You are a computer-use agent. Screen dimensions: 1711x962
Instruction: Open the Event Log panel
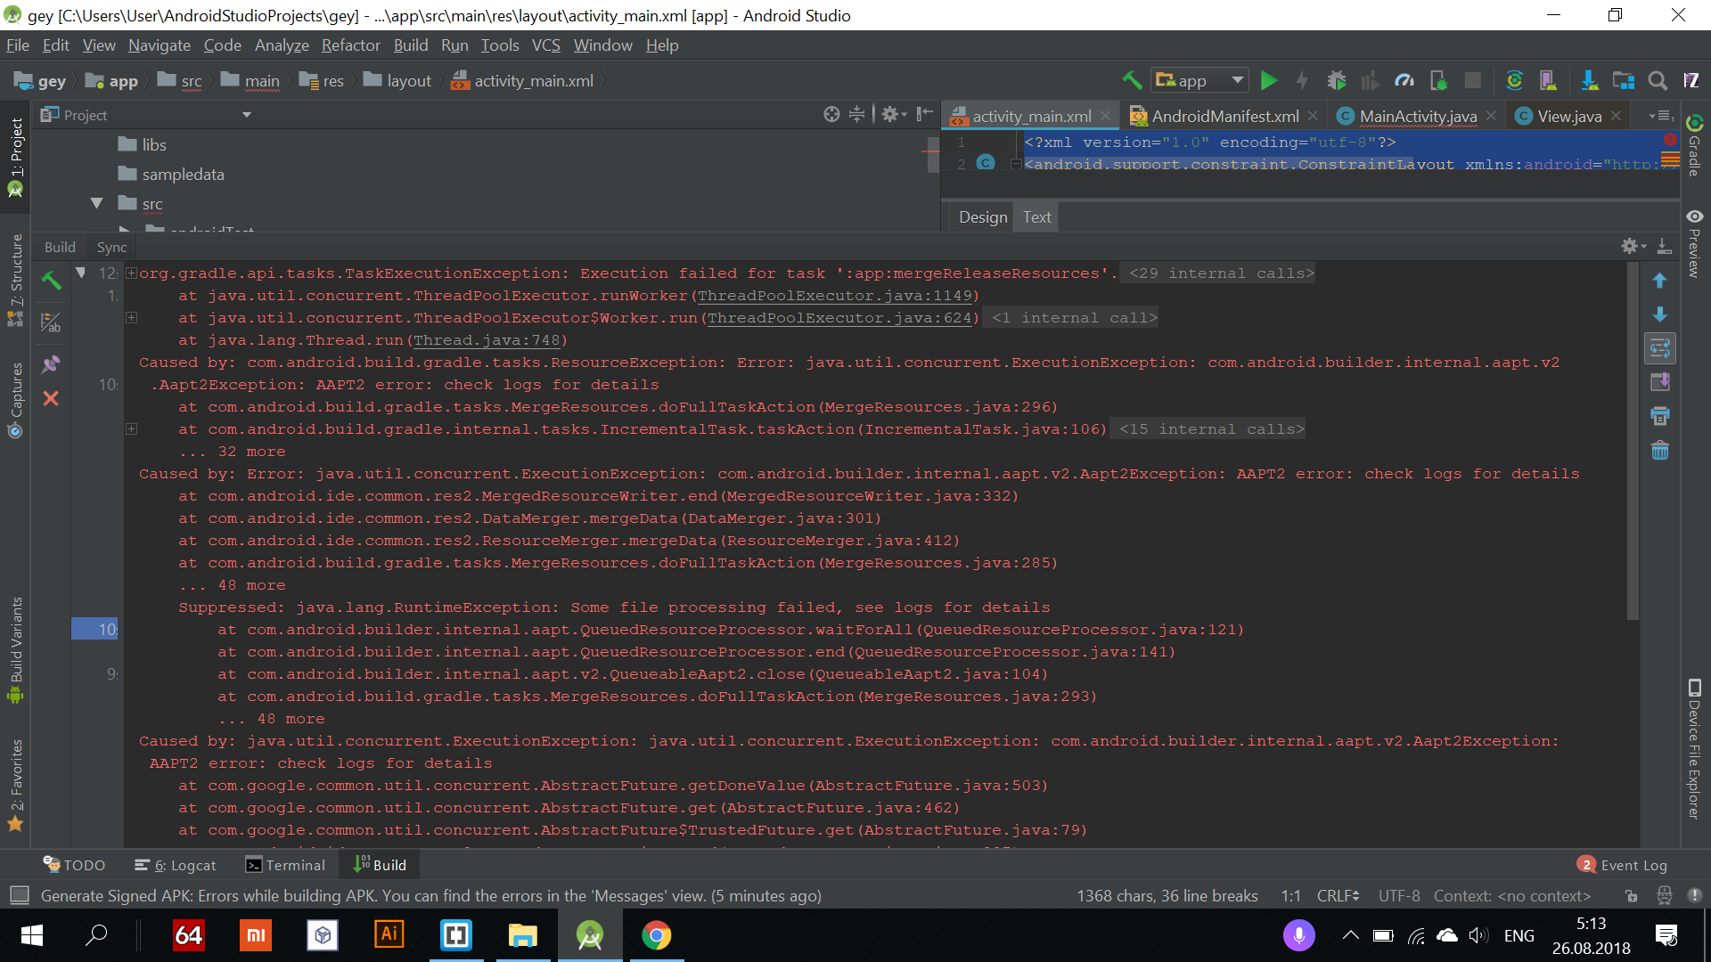coord(1623,865)
